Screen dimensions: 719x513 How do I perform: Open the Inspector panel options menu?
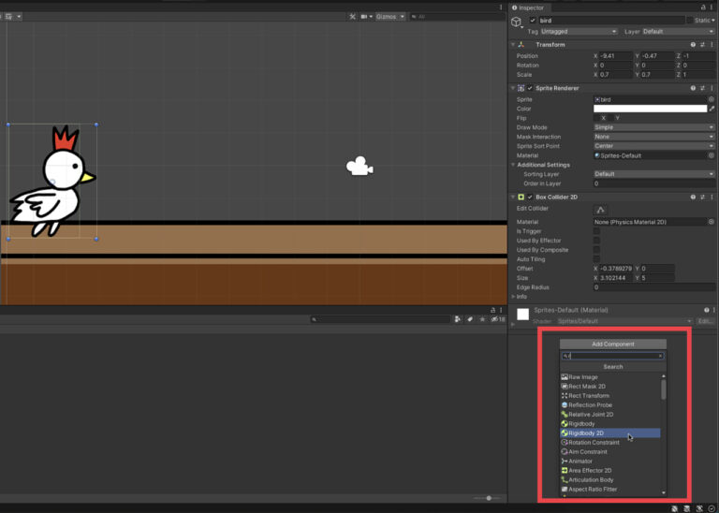[712, 7]
